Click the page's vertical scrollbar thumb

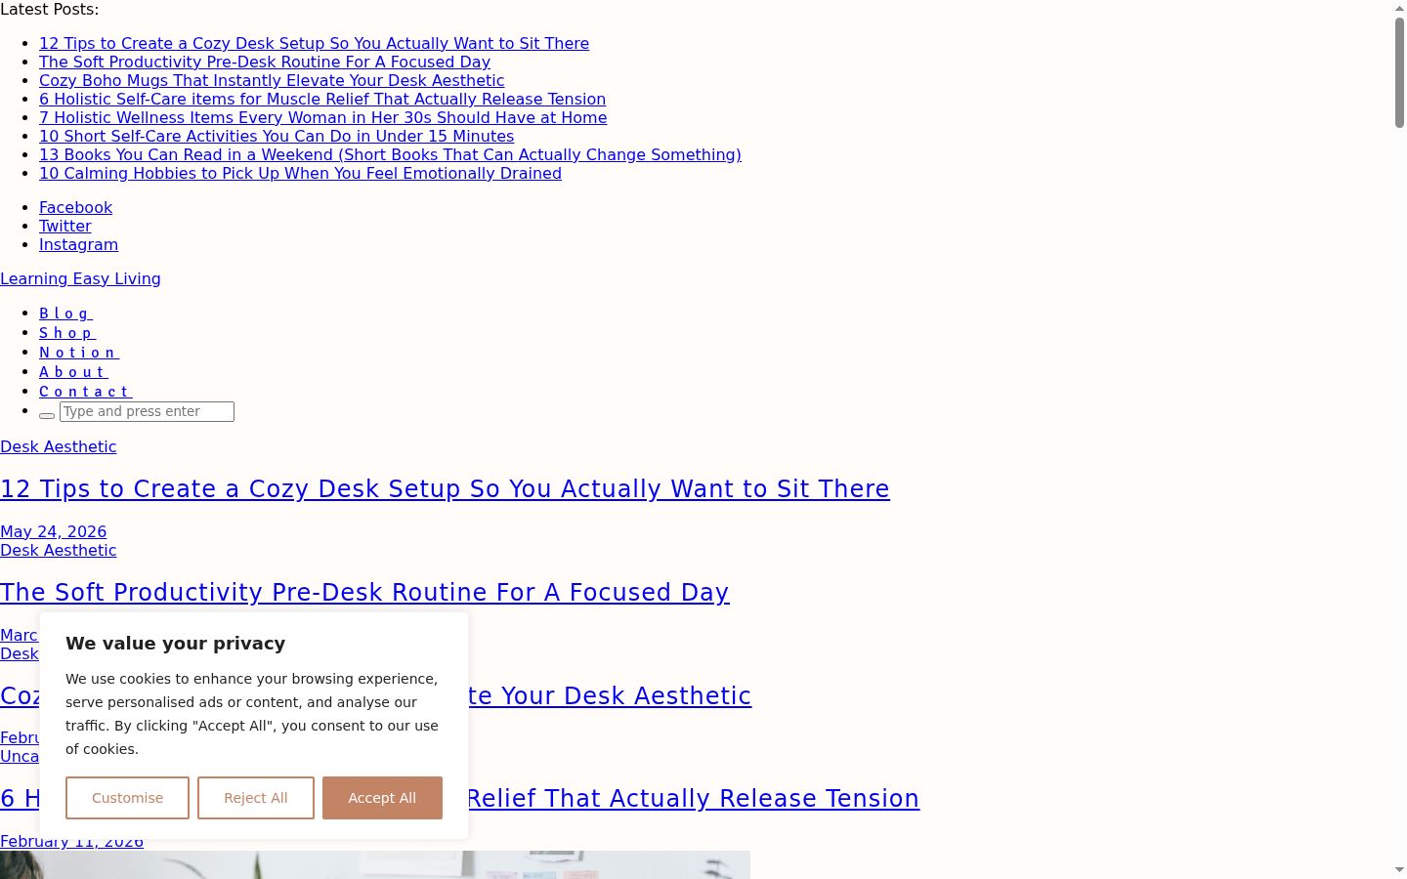[x=1399, y=72]
